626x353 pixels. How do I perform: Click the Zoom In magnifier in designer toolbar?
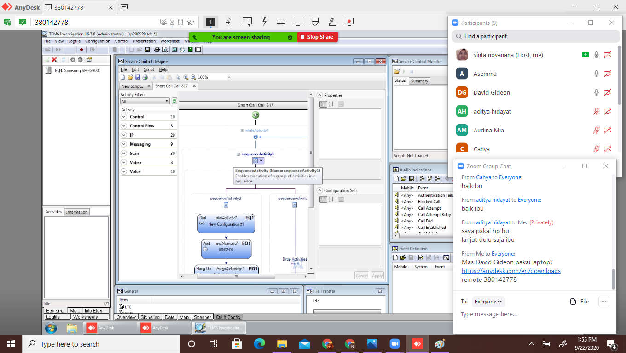tap(185, 77)
